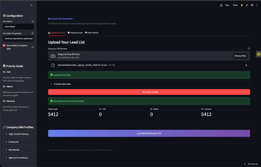Click the Download Results CSV button
This screenshot has width=261, height=167.
(x=149, y=133)
